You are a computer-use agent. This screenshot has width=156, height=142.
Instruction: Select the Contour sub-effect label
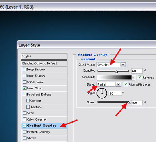pos(36,101)
